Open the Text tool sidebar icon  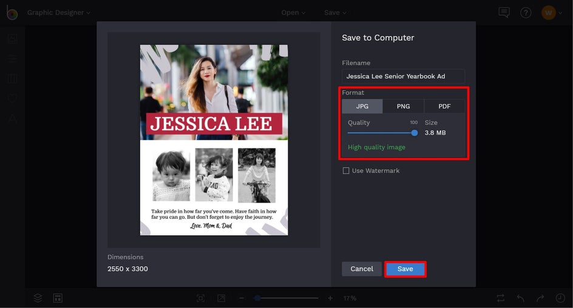tap(12, 119)
